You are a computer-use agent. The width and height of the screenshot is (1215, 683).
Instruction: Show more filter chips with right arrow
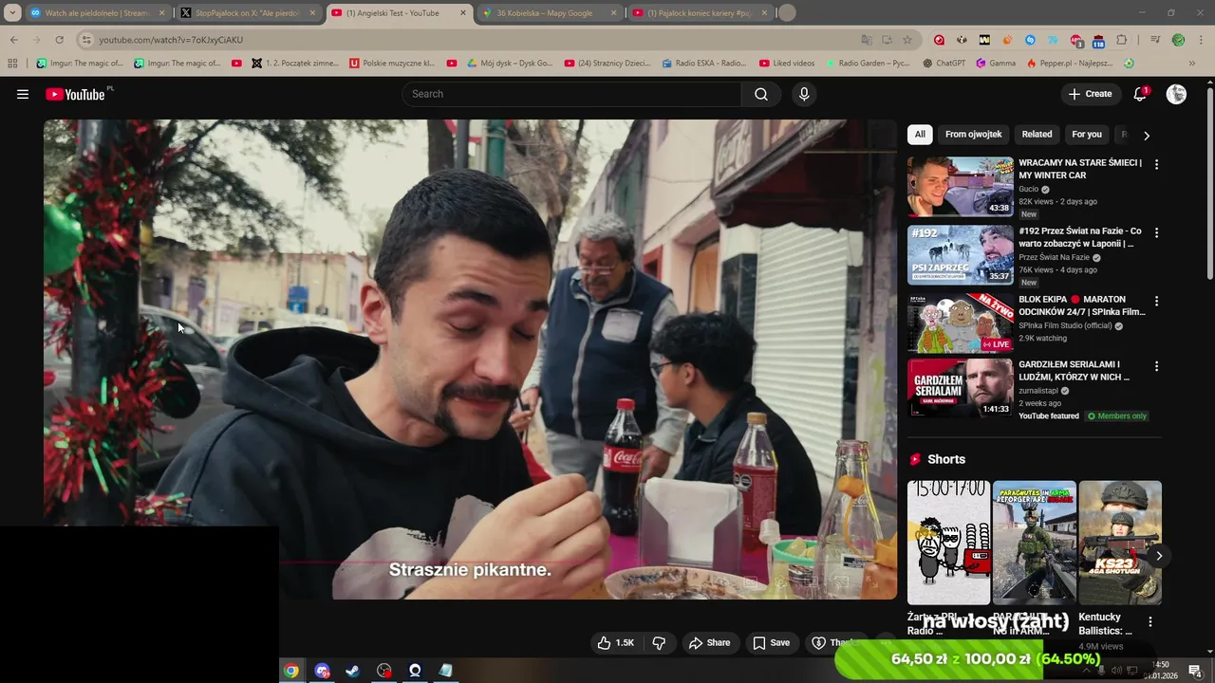(1147, 136)
